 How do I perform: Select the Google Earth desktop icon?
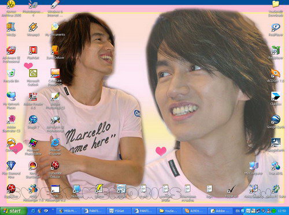(x=276, y=122)
